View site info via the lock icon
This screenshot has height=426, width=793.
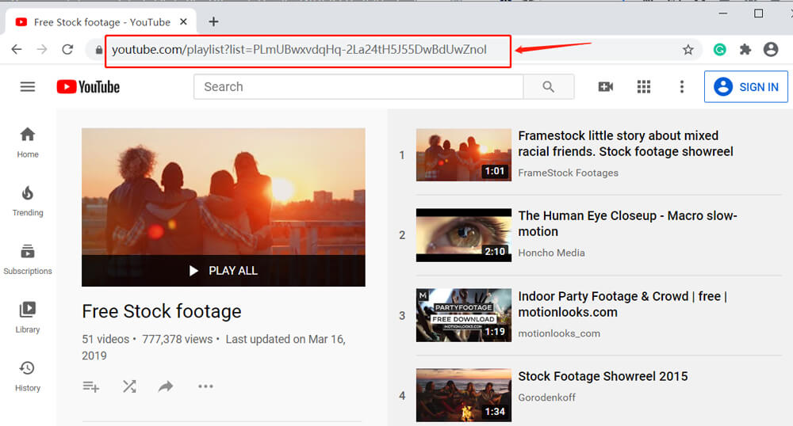pyautogui.click(x=98, y=49)
